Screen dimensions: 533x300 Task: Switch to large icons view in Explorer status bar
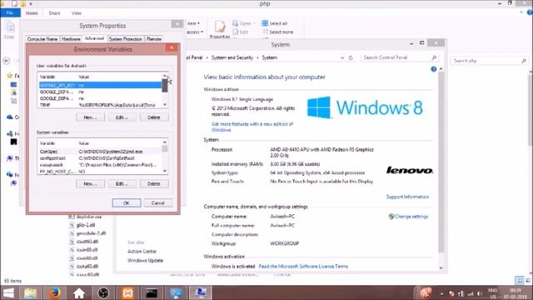coord(528,281)
